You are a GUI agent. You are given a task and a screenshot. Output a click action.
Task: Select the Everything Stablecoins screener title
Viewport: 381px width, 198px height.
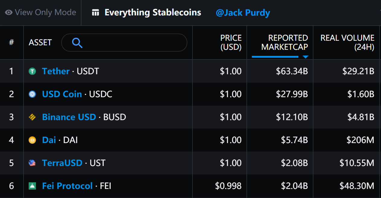coord(153,13)
